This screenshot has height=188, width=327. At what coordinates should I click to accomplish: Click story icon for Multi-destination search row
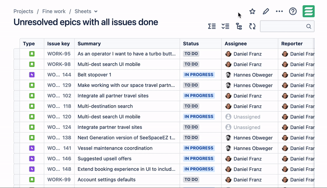(32, 106)
